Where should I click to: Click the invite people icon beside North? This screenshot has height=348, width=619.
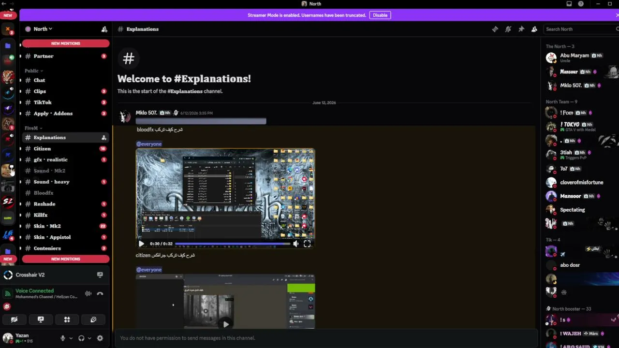tap(104, 29)
